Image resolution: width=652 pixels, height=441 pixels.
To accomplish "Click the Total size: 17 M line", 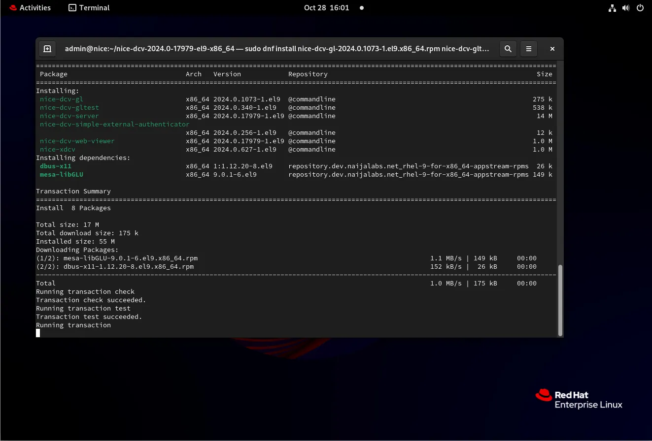I will click(x=68, y=225).
